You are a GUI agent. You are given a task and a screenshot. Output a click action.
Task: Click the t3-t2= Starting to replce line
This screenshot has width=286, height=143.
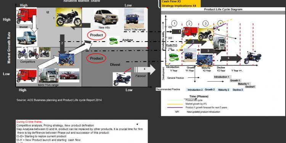[41, 137]
